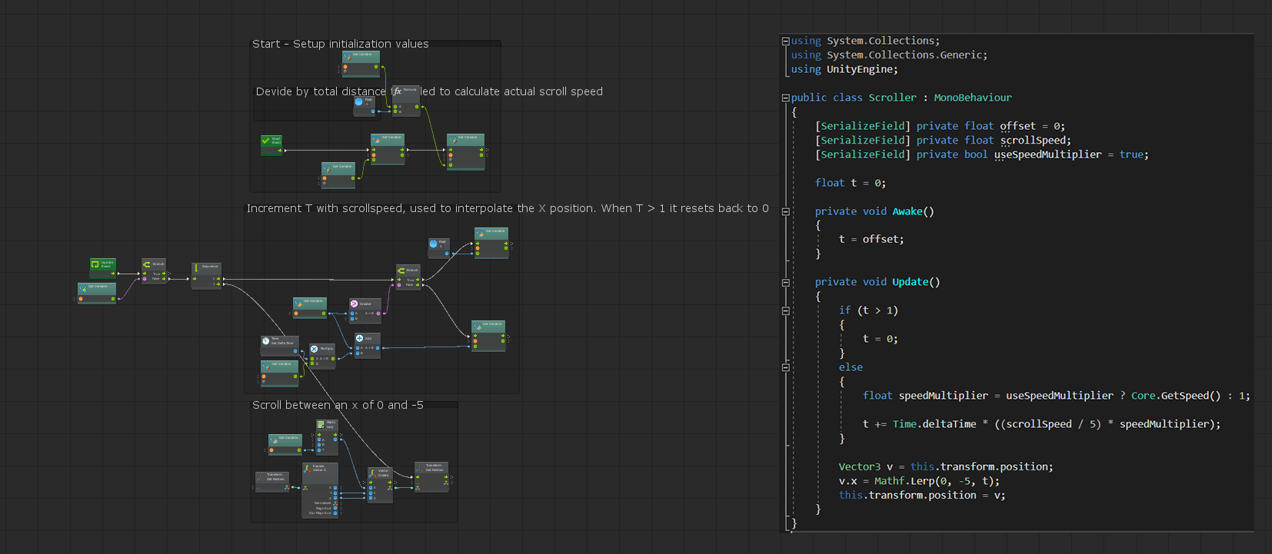
Task: Click the Scroller class name in code
Action: pyautogui.click(x=892, y=98)
